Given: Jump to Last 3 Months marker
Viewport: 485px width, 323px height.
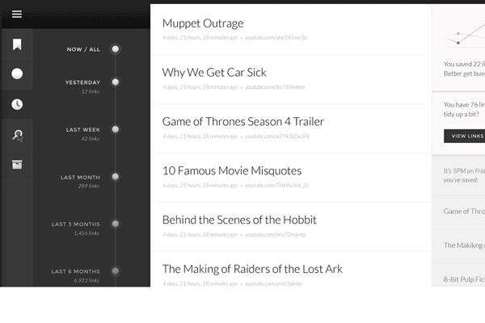Looking at the screenshot, I should 116,224.
